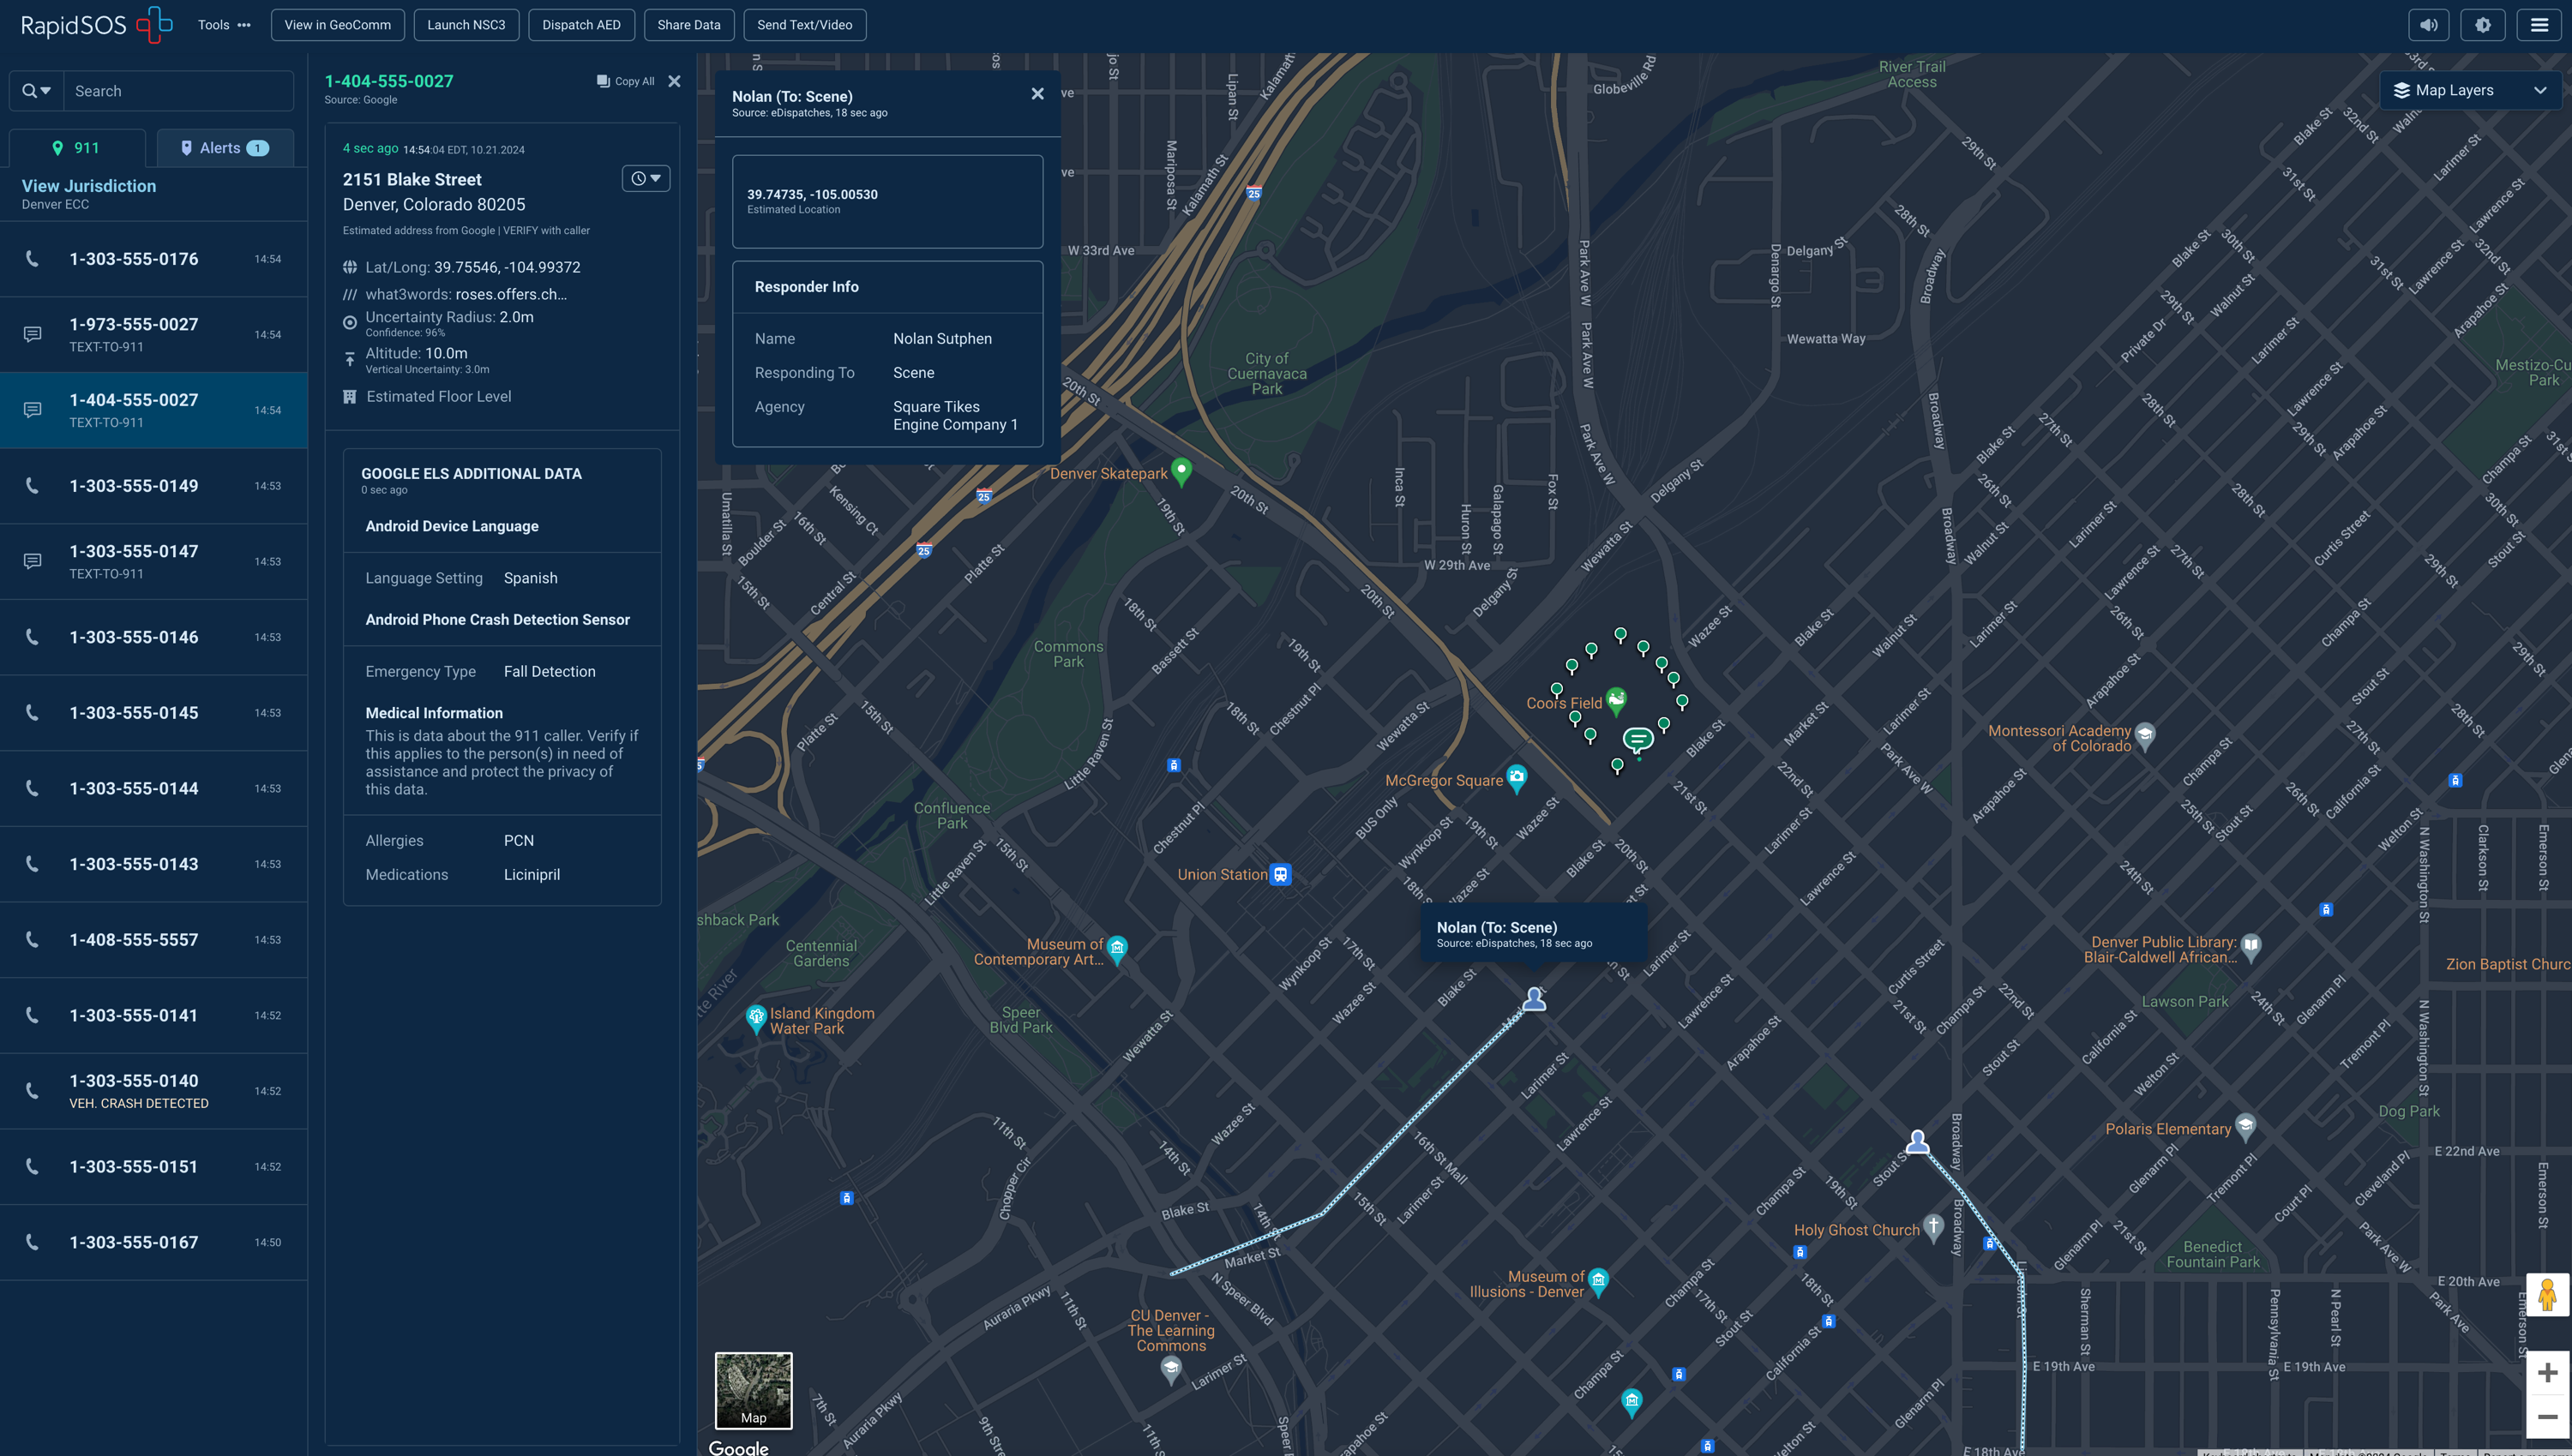
Task: Click Launch NSC3 button
Action: click(x=466, y=25)
